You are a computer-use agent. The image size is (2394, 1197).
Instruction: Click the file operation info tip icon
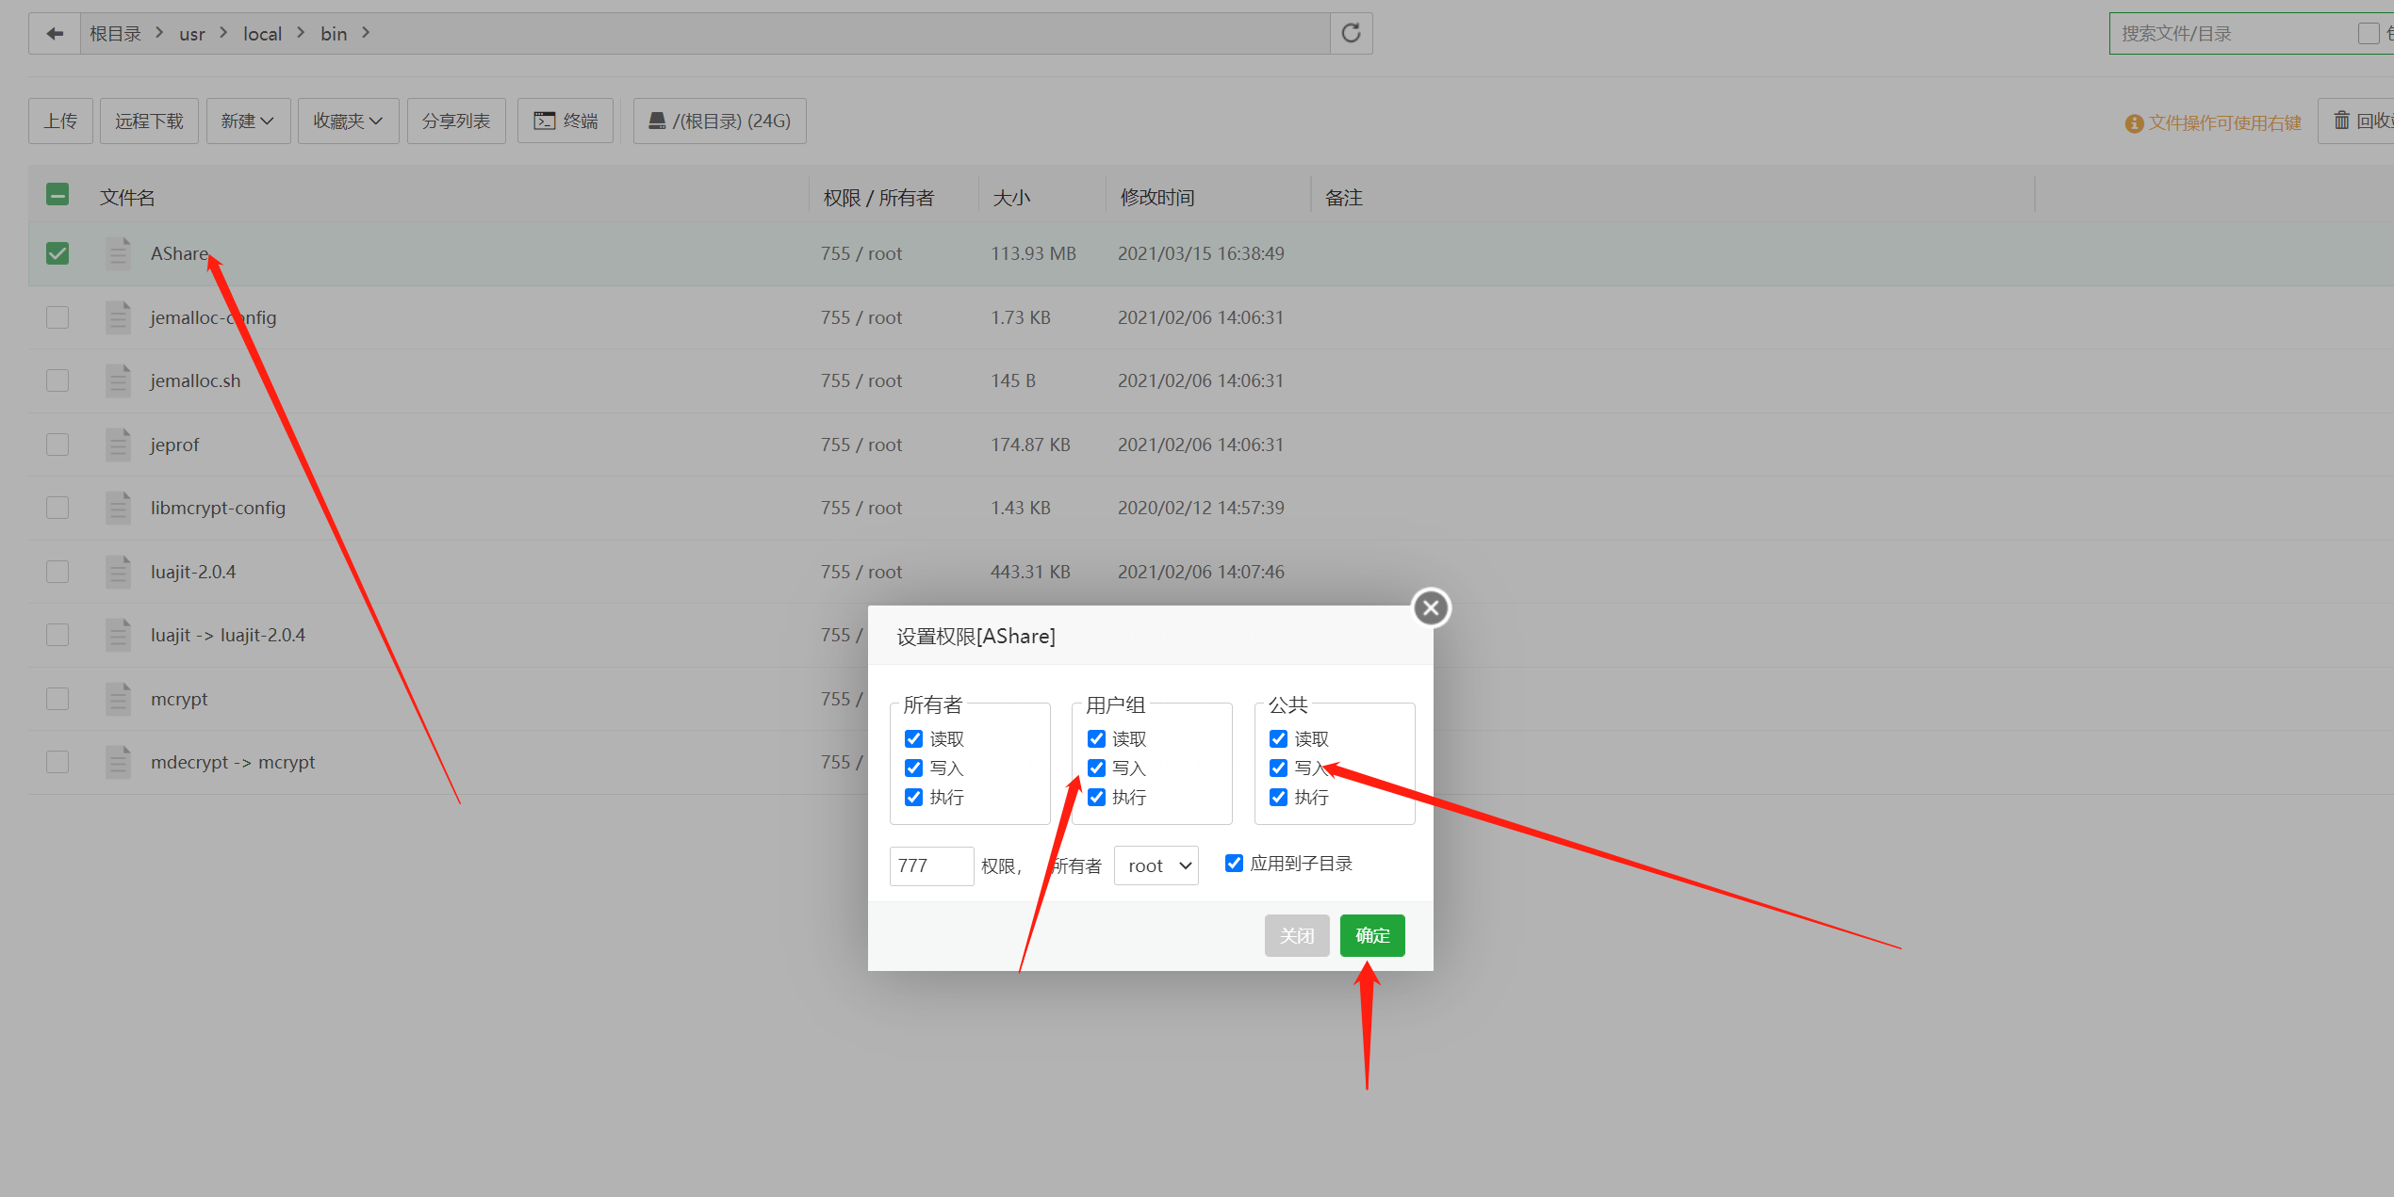[2134, 123]
